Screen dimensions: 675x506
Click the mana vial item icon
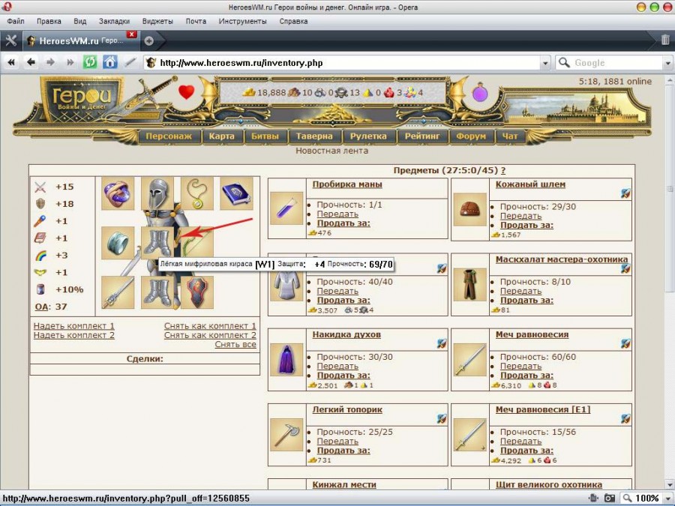point(286,209)
